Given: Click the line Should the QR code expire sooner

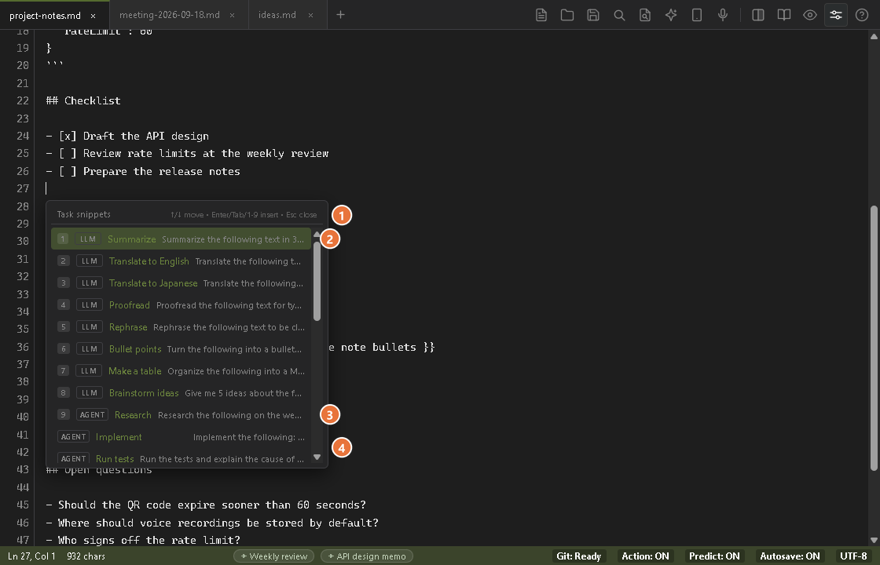Looking at the screenshot, I should click(x=205, y=505).
